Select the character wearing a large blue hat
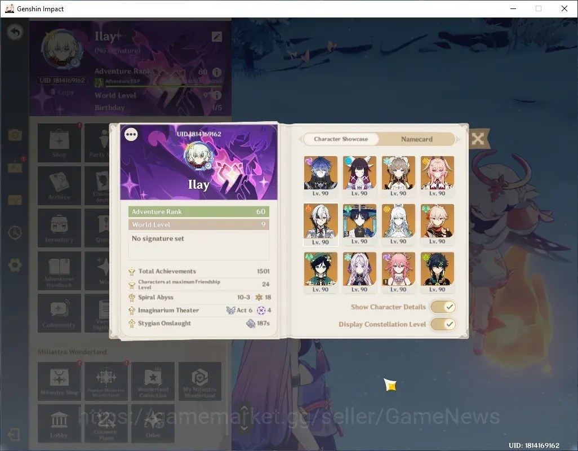The image size is (578, 451). pyautogui.click(x=359, y=224)
